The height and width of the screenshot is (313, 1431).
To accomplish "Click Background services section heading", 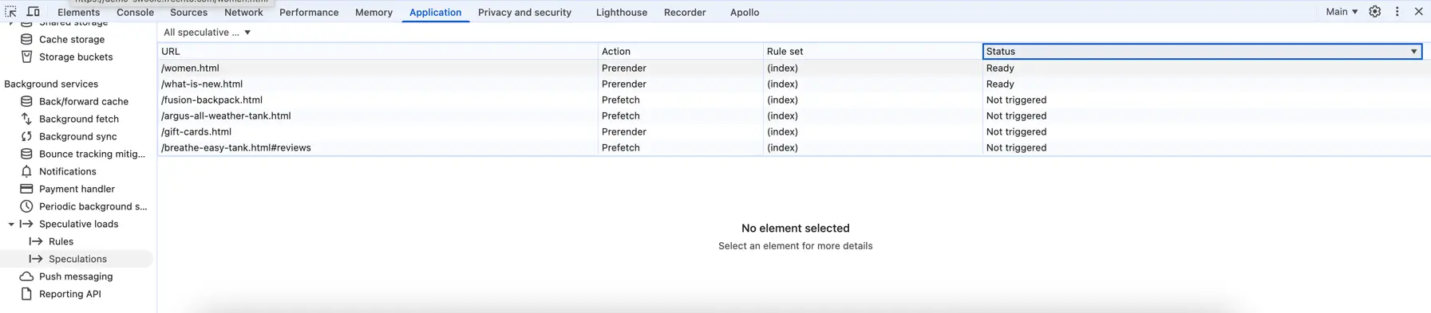I will (51, 84).
